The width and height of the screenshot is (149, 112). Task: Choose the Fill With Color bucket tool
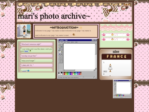point(62,47)
